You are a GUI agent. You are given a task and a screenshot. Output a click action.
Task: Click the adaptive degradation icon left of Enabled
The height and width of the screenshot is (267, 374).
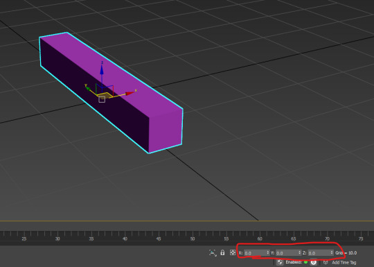(280, 262)
